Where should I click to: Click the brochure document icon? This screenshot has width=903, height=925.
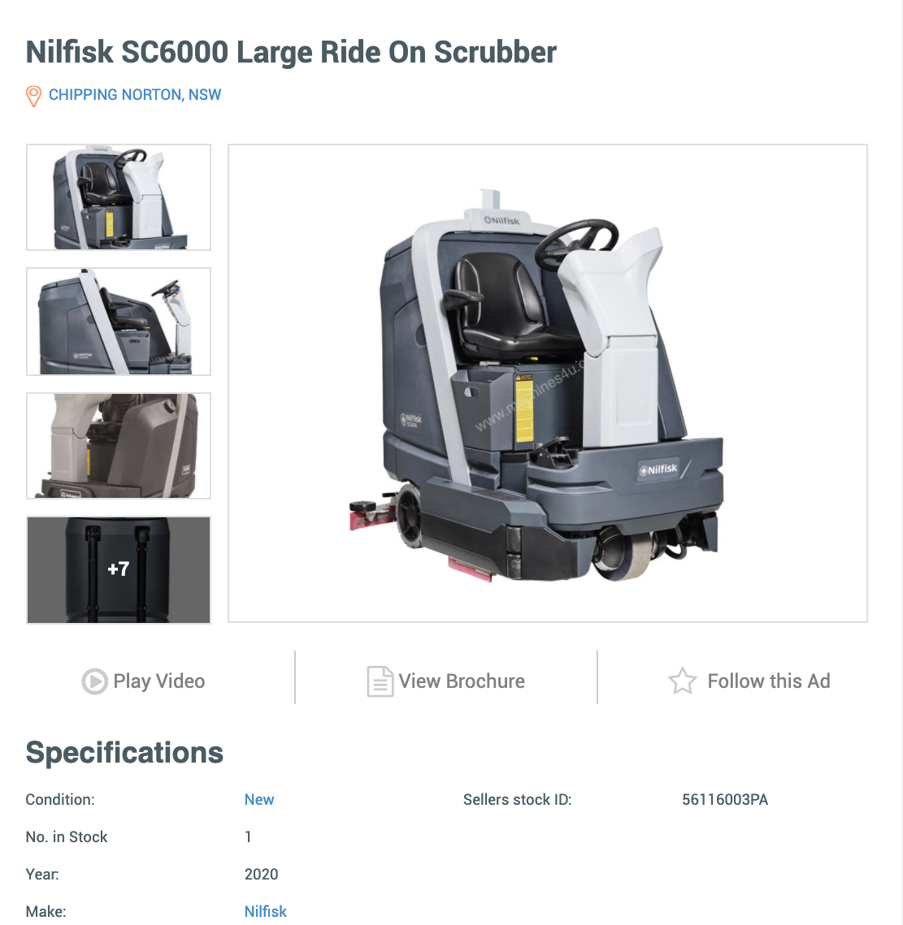(x=380, y=681)
